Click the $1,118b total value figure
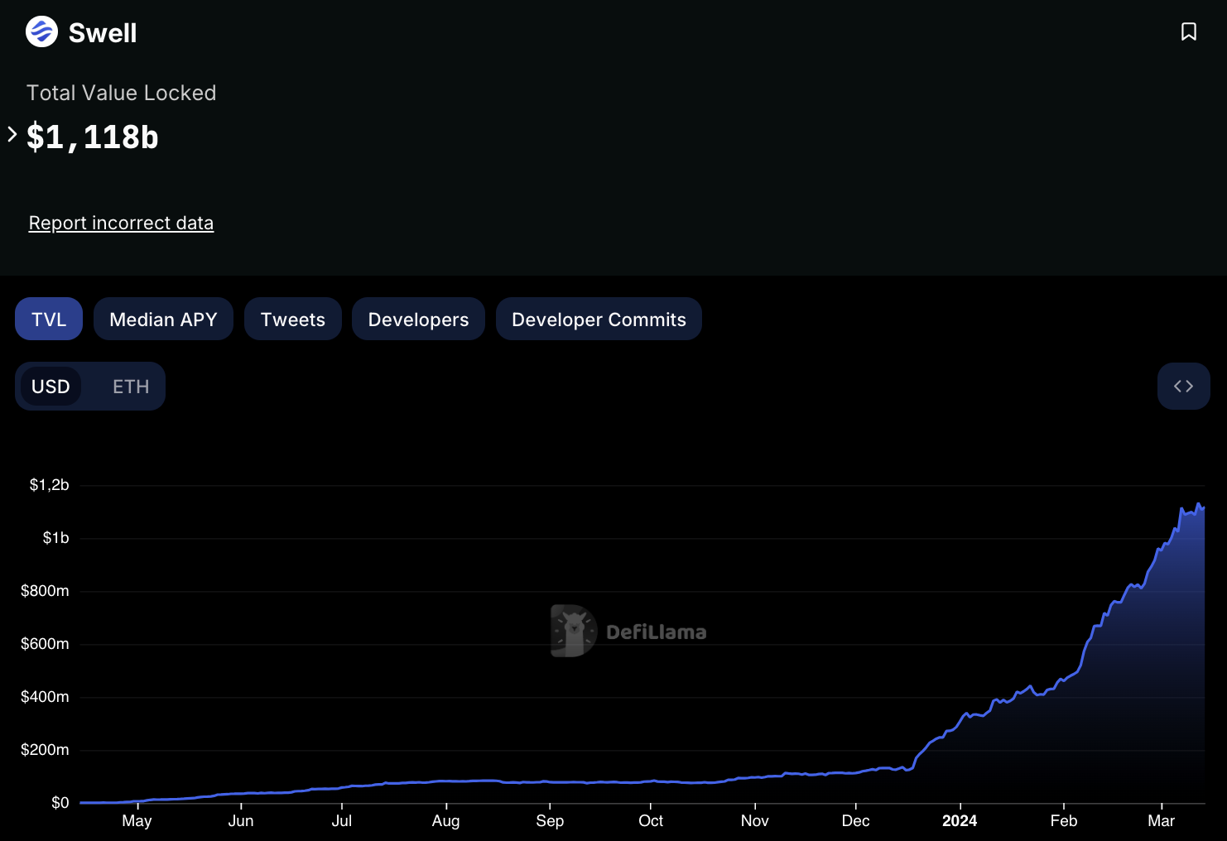The image size is (1227, 841). 92,137
